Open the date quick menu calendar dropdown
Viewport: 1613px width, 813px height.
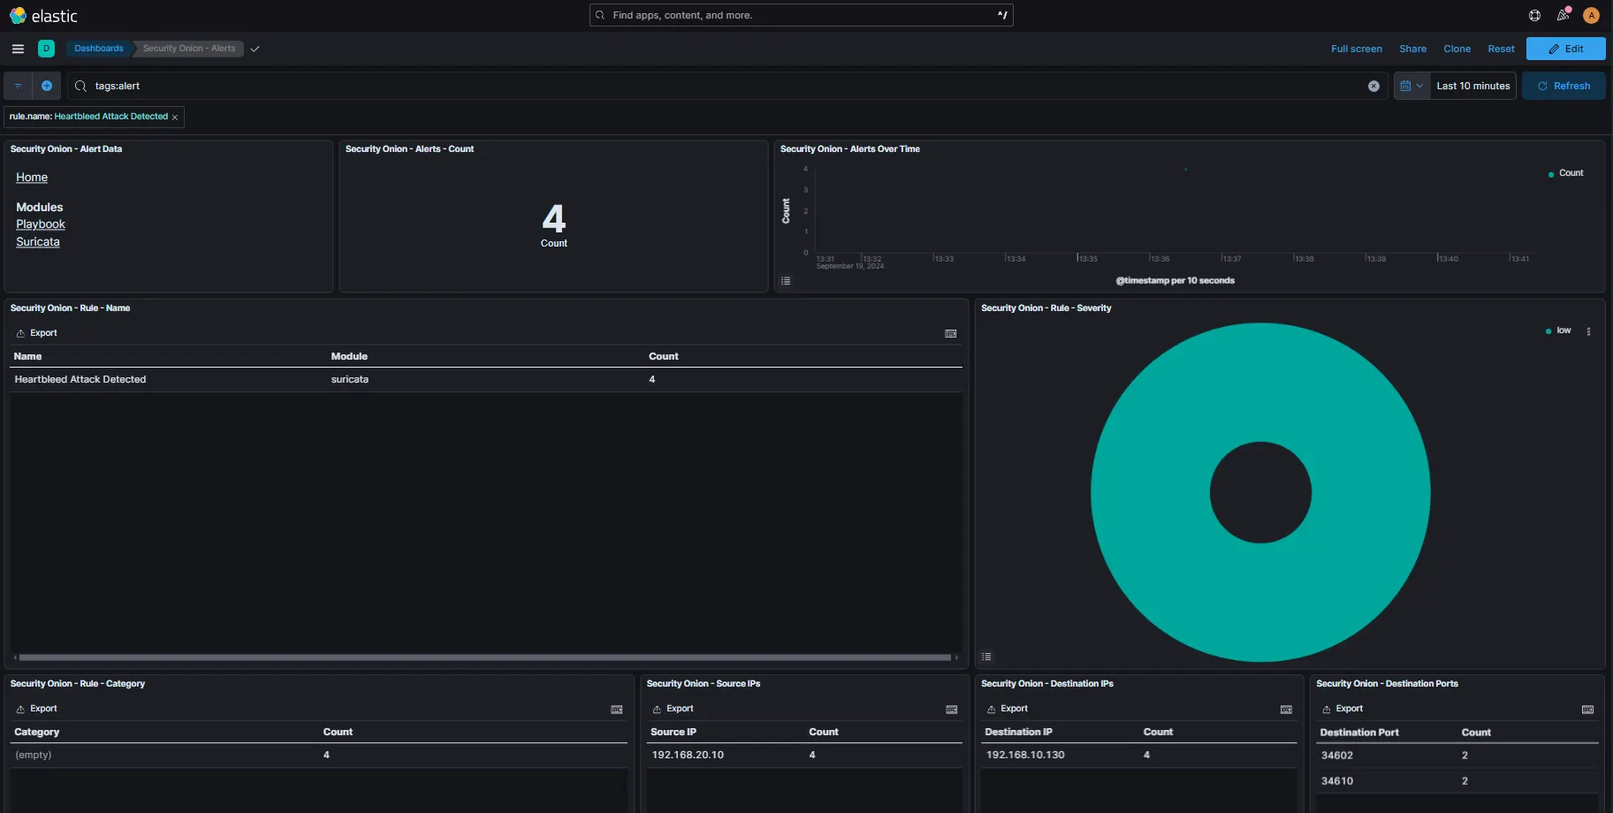pos(1411,86)
